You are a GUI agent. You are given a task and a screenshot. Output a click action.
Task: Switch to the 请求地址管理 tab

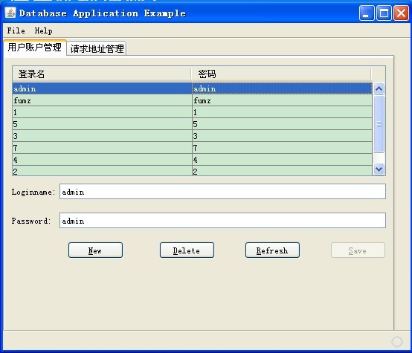[x=97, y=48]
